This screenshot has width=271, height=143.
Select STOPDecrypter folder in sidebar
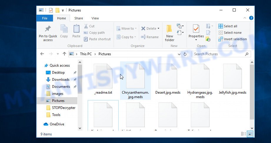pos(64,108)
